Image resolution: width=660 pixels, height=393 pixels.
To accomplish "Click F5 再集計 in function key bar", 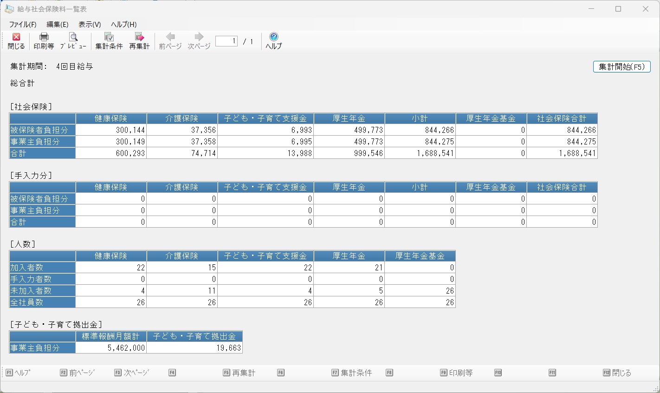I will 239,373.
